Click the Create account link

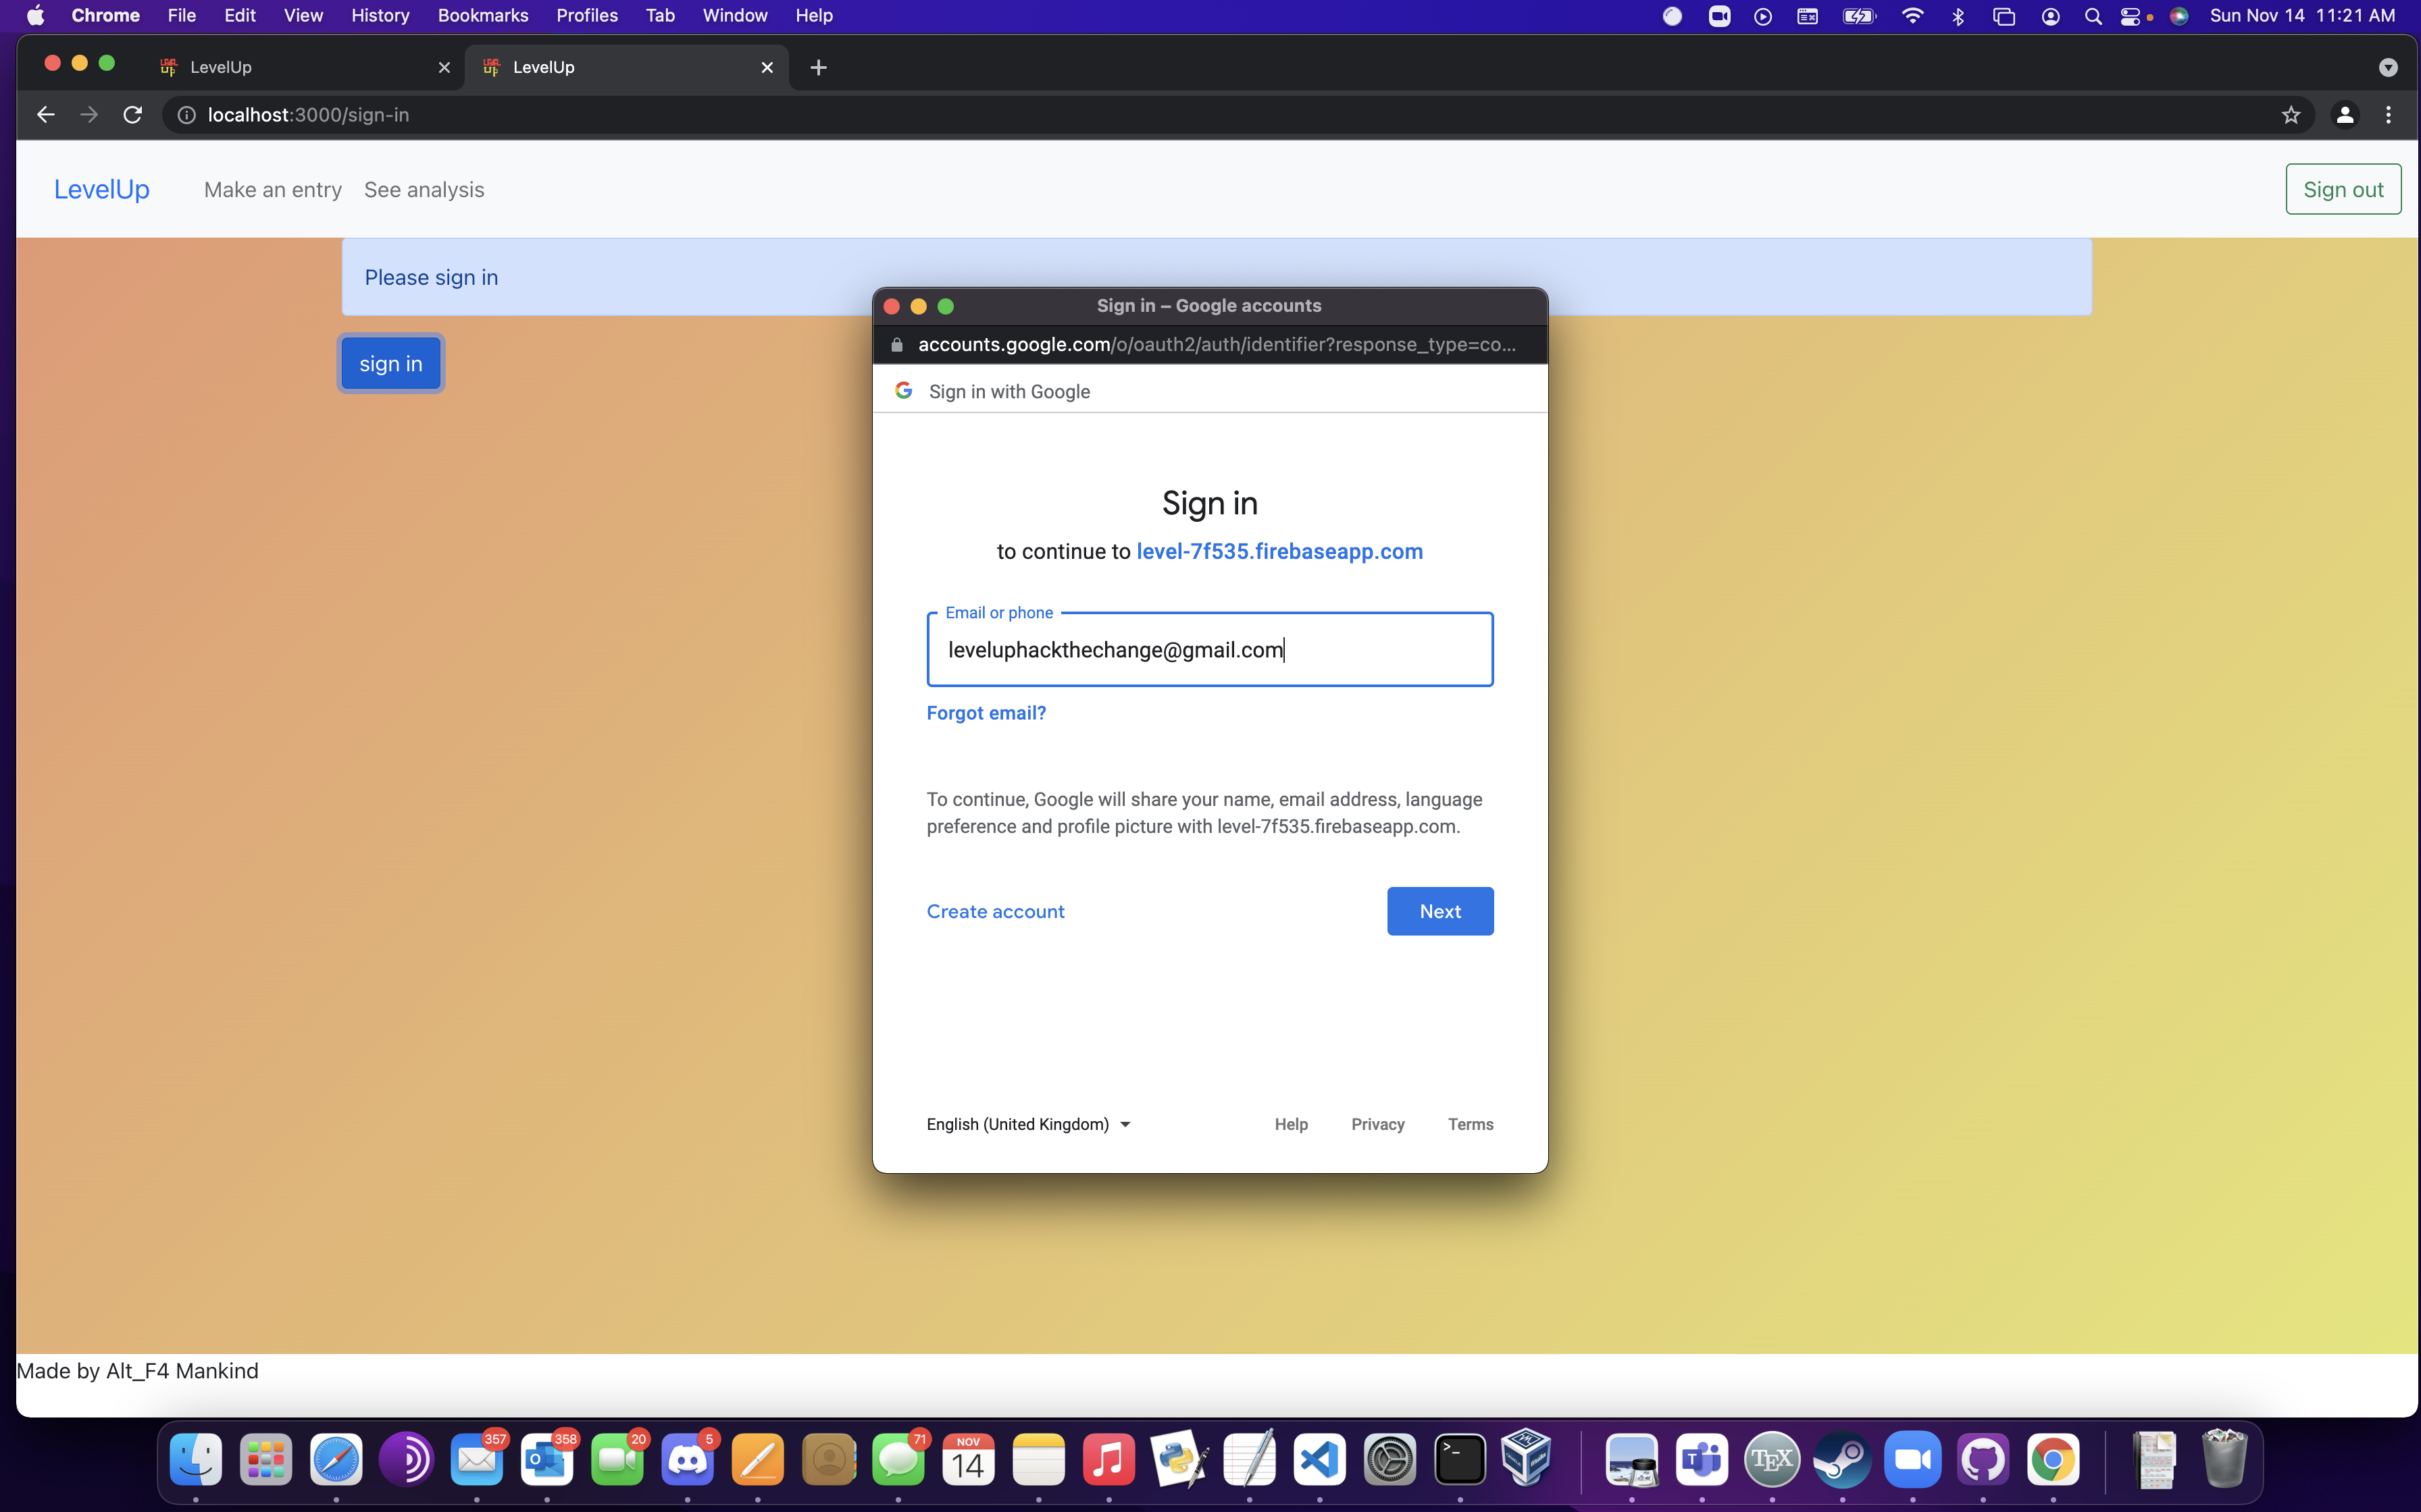click(994, 911)
